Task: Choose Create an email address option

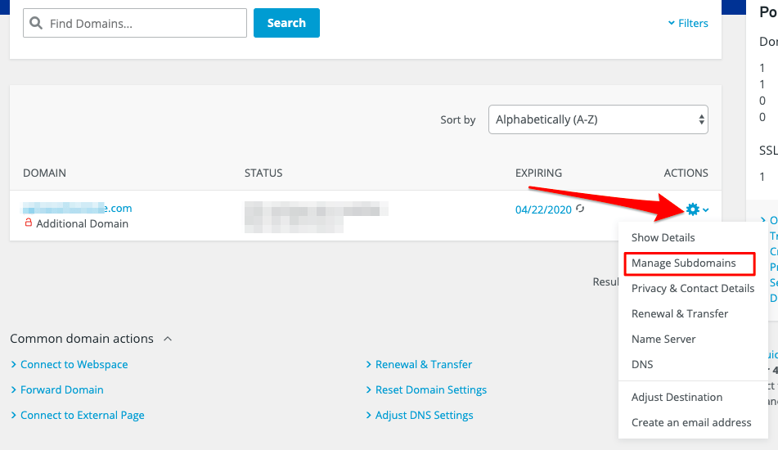Action: 691,423
